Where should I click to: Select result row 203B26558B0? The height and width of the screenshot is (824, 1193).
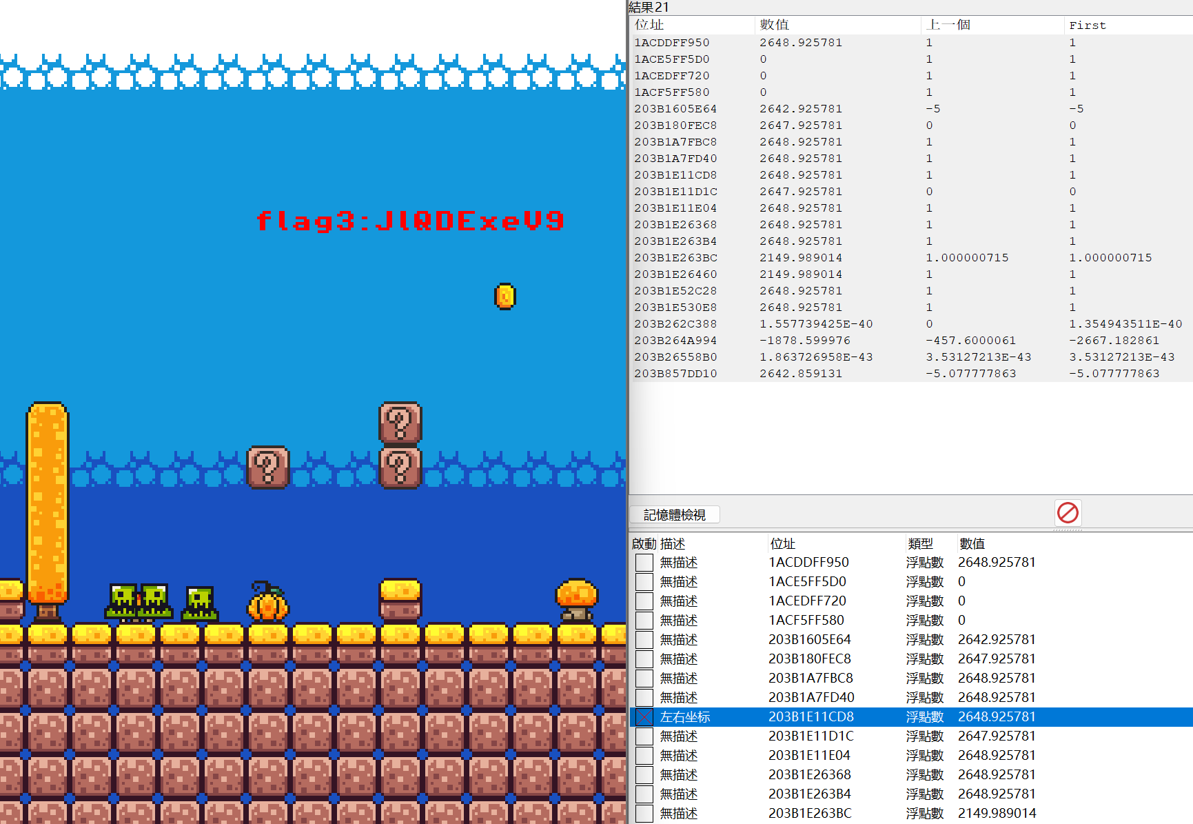911,357
